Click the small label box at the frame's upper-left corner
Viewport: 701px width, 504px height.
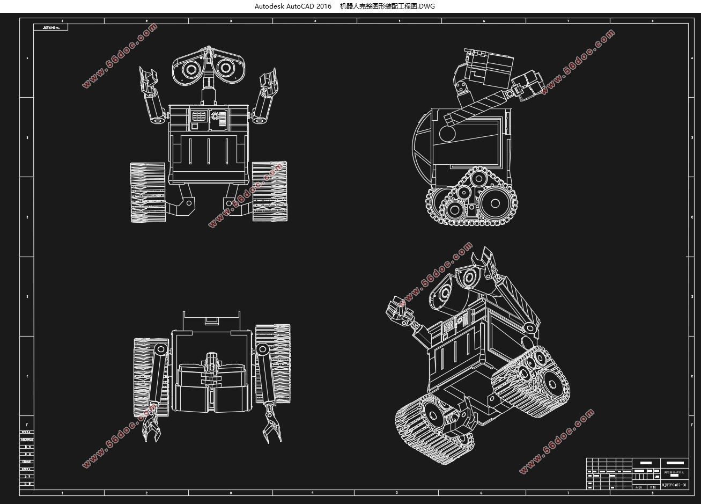click(x=50, y=27)
